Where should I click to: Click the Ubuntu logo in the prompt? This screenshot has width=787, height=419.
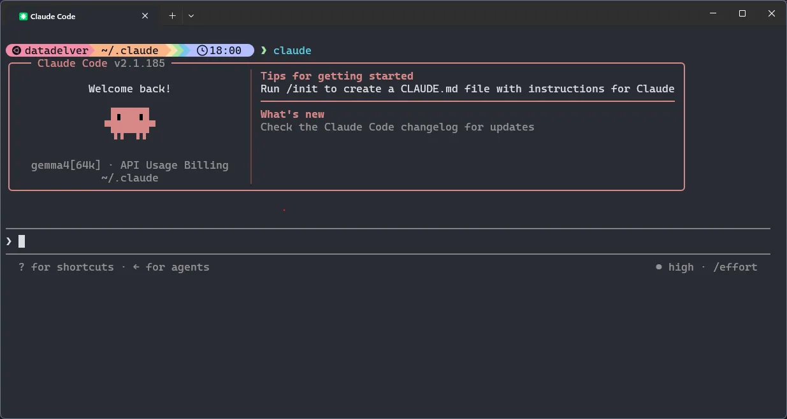(x=16, y=50)
